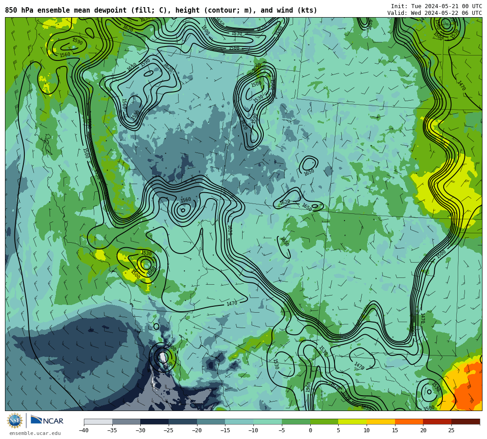Click the 20 colorbar tick label

(x=423, y=430)
